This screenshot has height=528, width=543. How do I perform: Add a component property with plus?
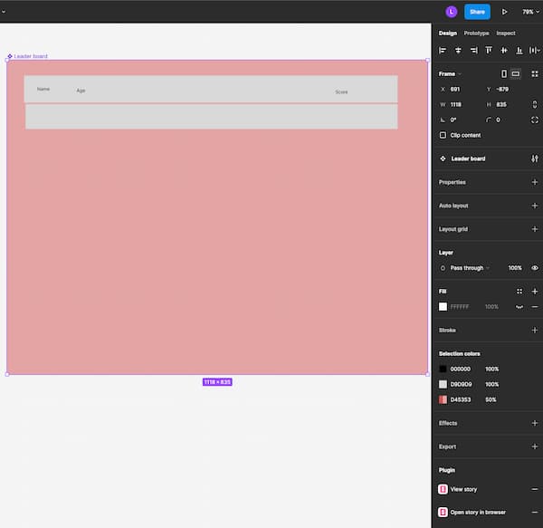pos(535,182)
